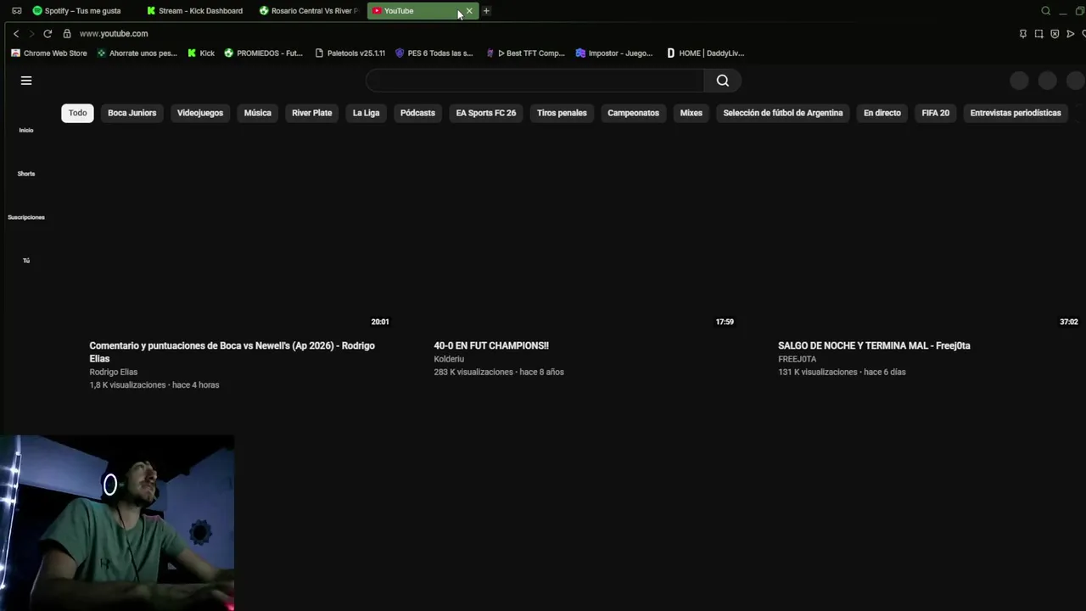The height and width of the screenshot is (611, 1086).
Task: Click '283 K visualizaciones • hace 8 años' text
Action: (499, 372)
